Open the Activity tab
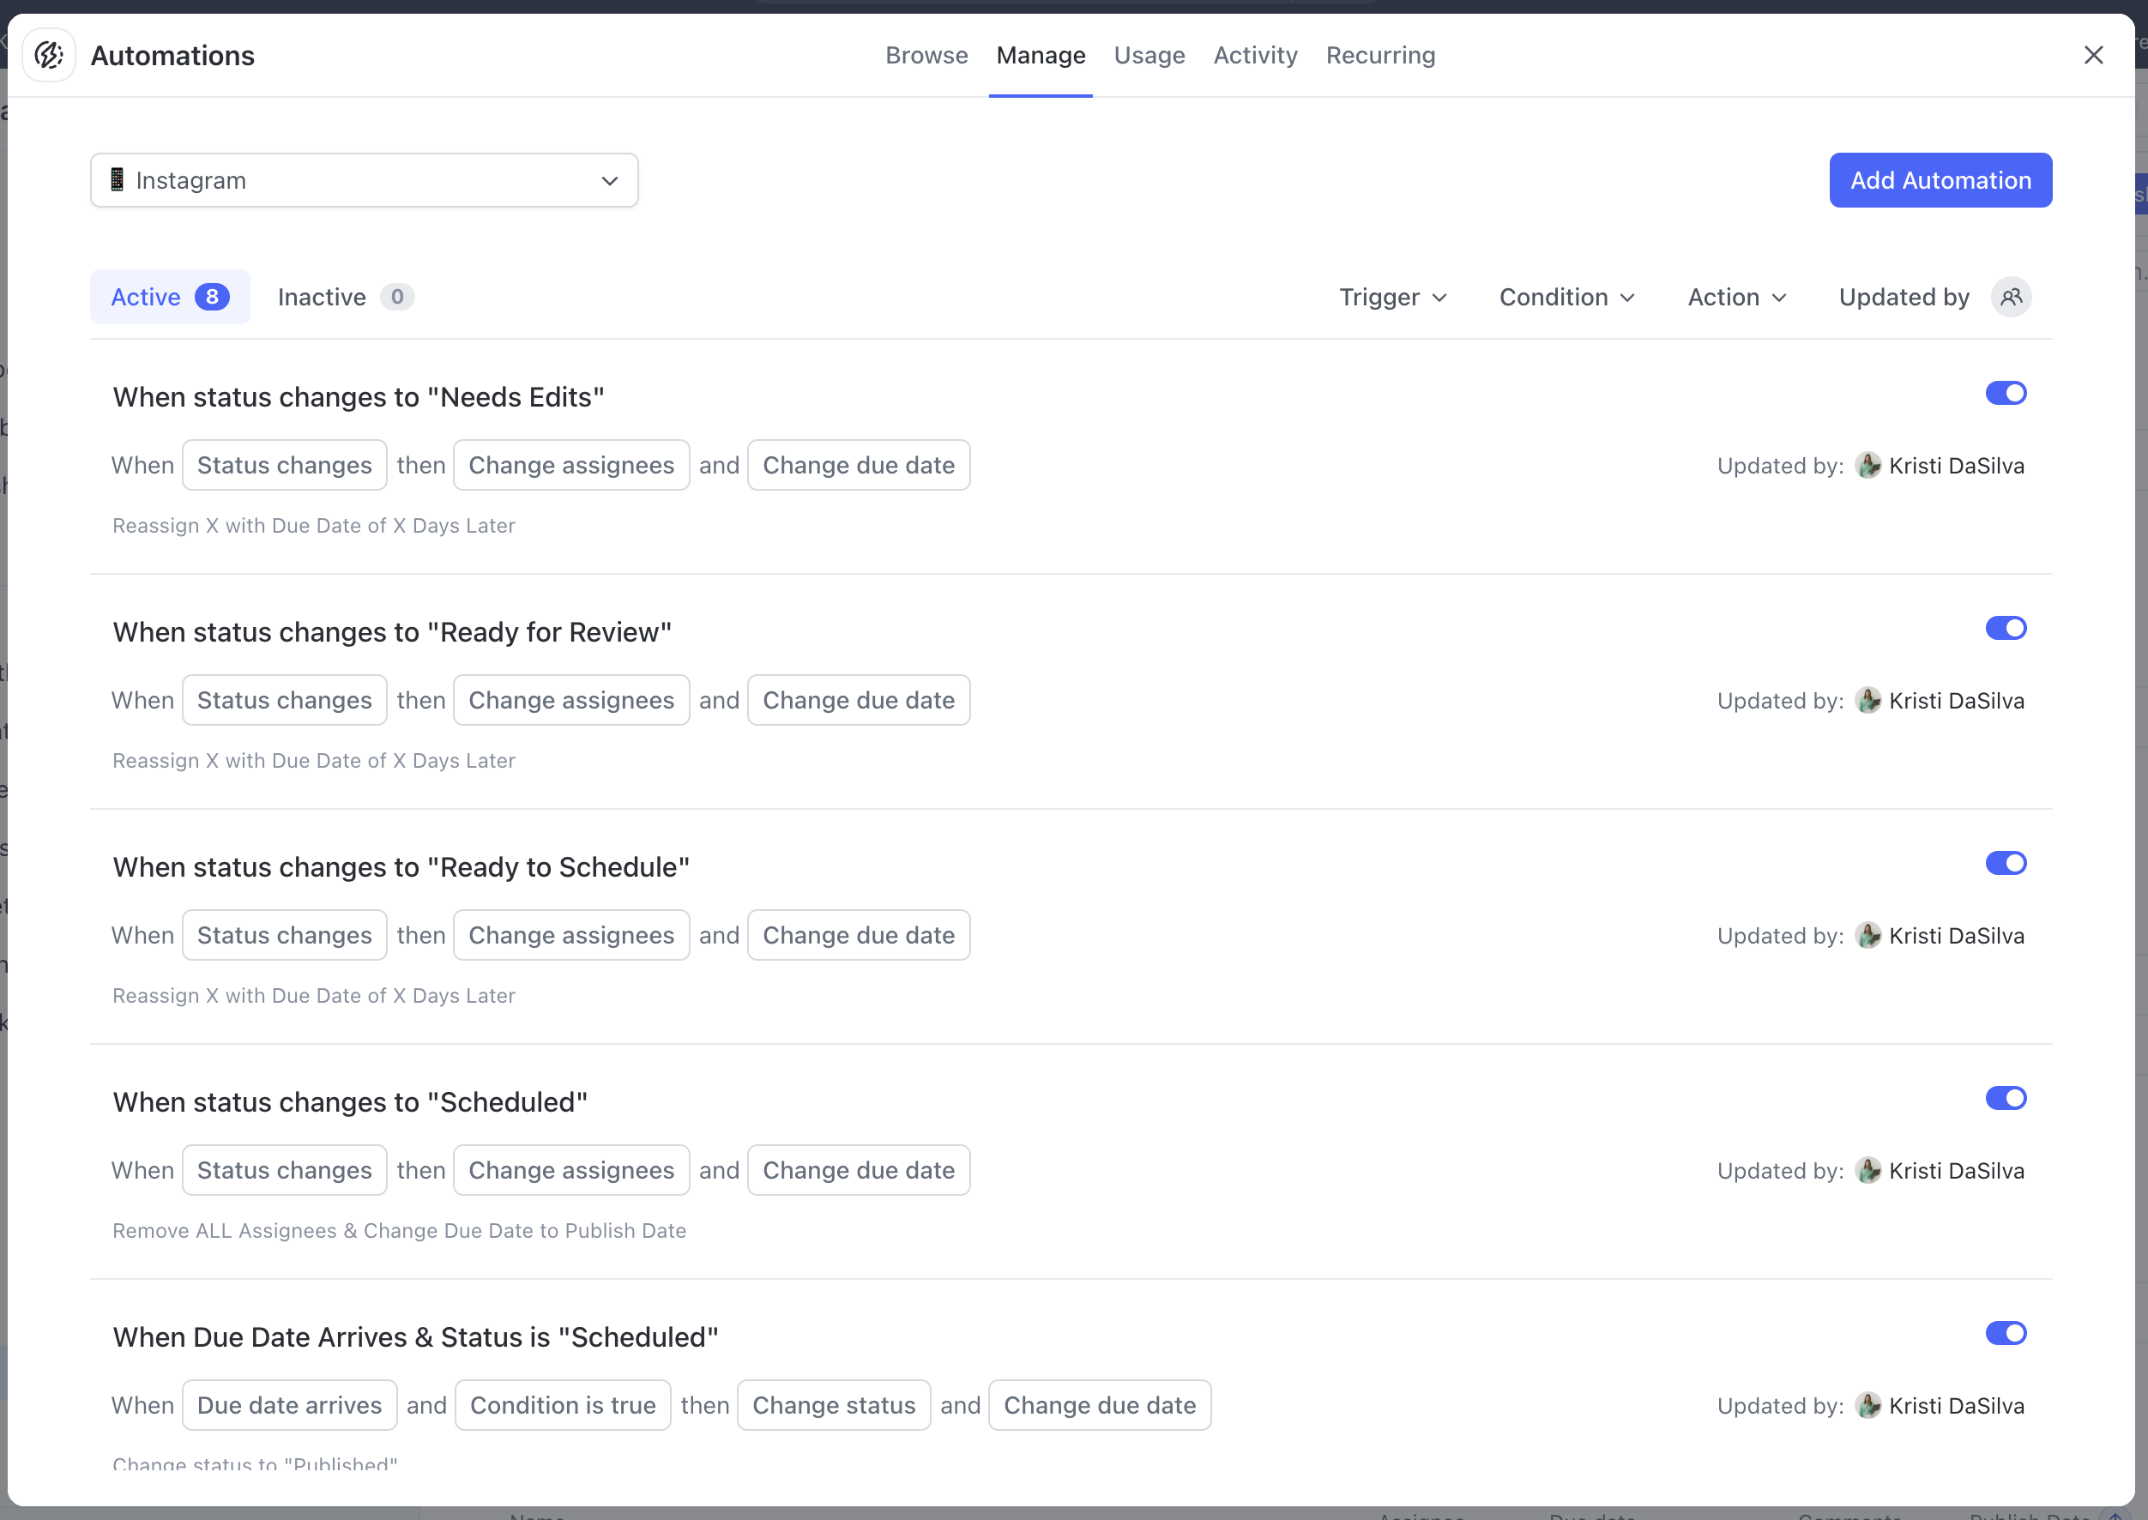 (x=1254, y=55)
